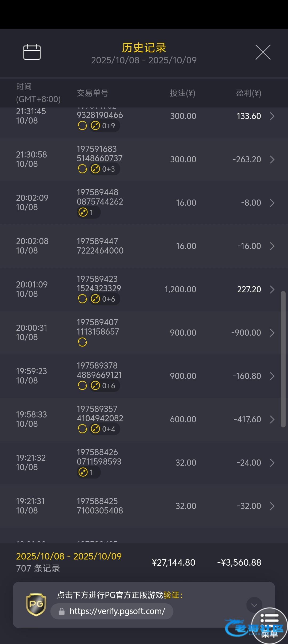Click the 0+4 badge on 19:58:33 record
The height and width of the screenshot is (644, 288).
click(105, 429)
